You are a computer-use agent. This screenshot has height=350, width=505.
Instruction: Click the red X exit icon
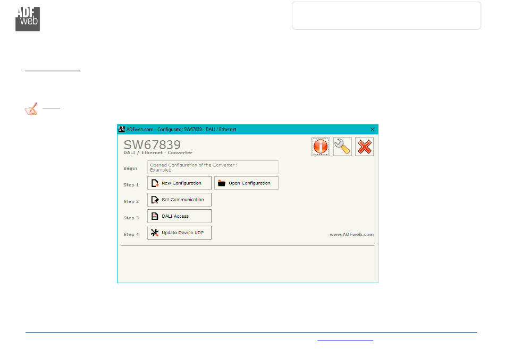point(364,147)
